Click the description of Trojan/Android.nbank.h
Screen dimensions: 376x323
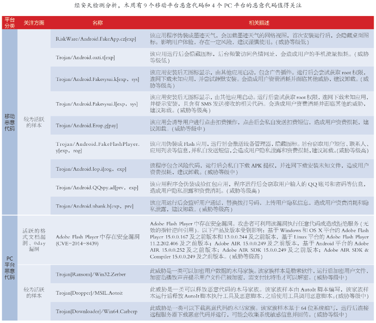259,206
